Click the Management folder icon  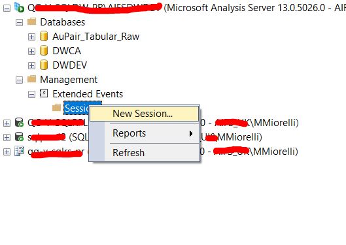coord(31,79)
